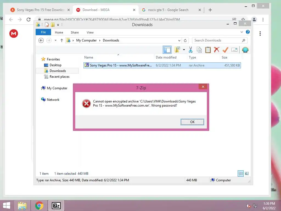Image resolution: width=281 pixels, height=211 pixels.
Task: Open Chrome profile avatar icon
Action: point(254,20)
